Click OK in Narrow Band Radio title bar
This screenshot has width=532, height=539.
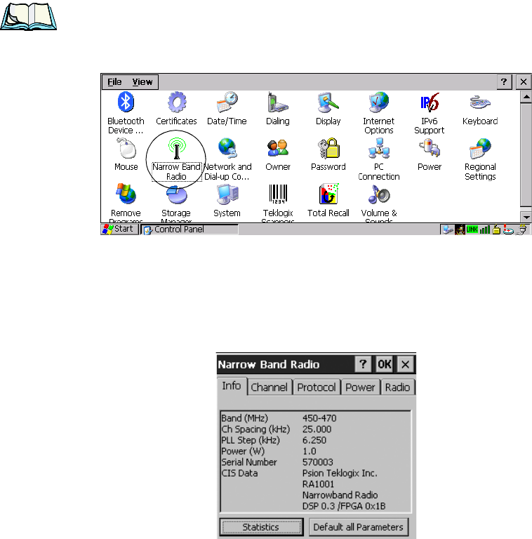(x=384, y=364)
